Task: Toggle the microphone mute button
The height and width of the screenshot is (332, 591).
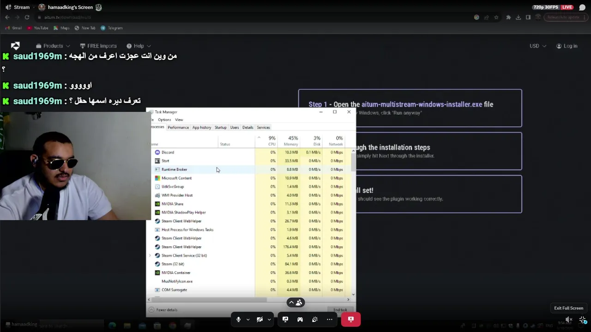Action: tap(238, 319)
